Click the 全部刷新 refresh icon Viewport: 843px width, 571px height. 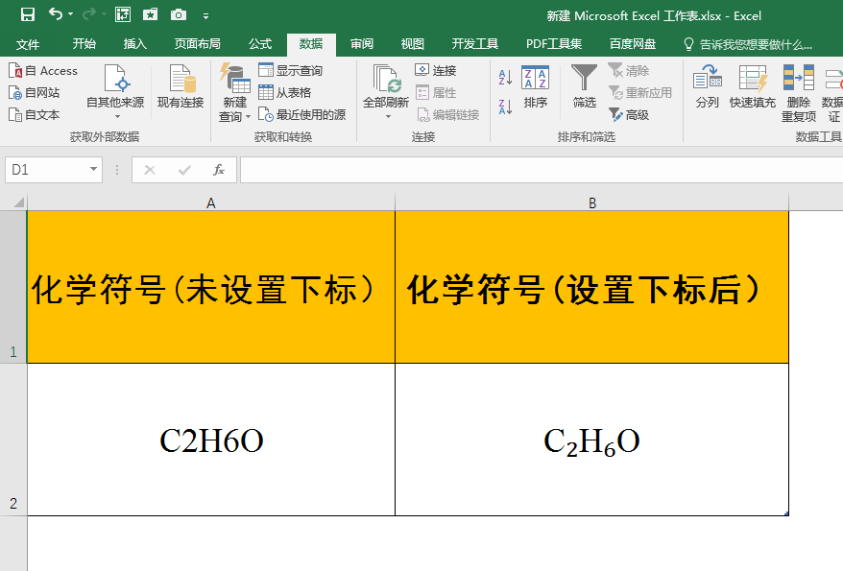coord(385,79)
